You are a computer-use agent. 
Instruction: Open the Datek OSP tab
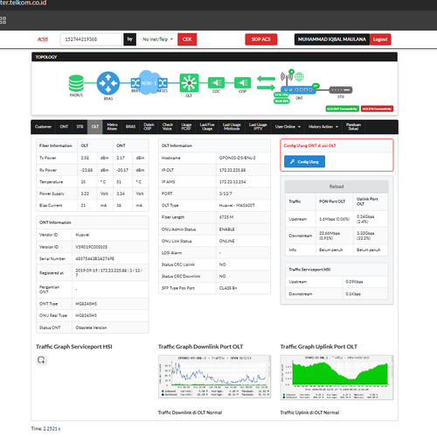(x=149, y=127)
